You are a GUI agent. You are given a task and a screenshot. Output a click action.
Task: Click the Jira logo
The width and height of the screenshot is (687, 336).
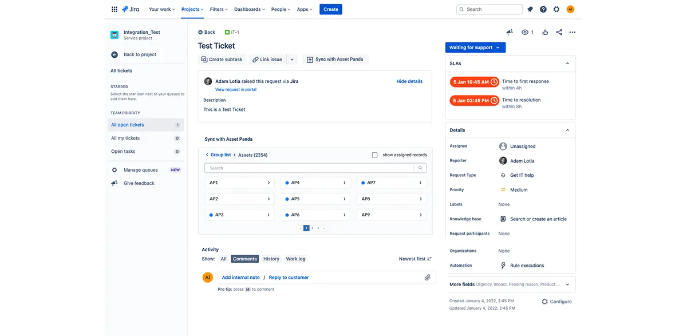coord(131,9)
